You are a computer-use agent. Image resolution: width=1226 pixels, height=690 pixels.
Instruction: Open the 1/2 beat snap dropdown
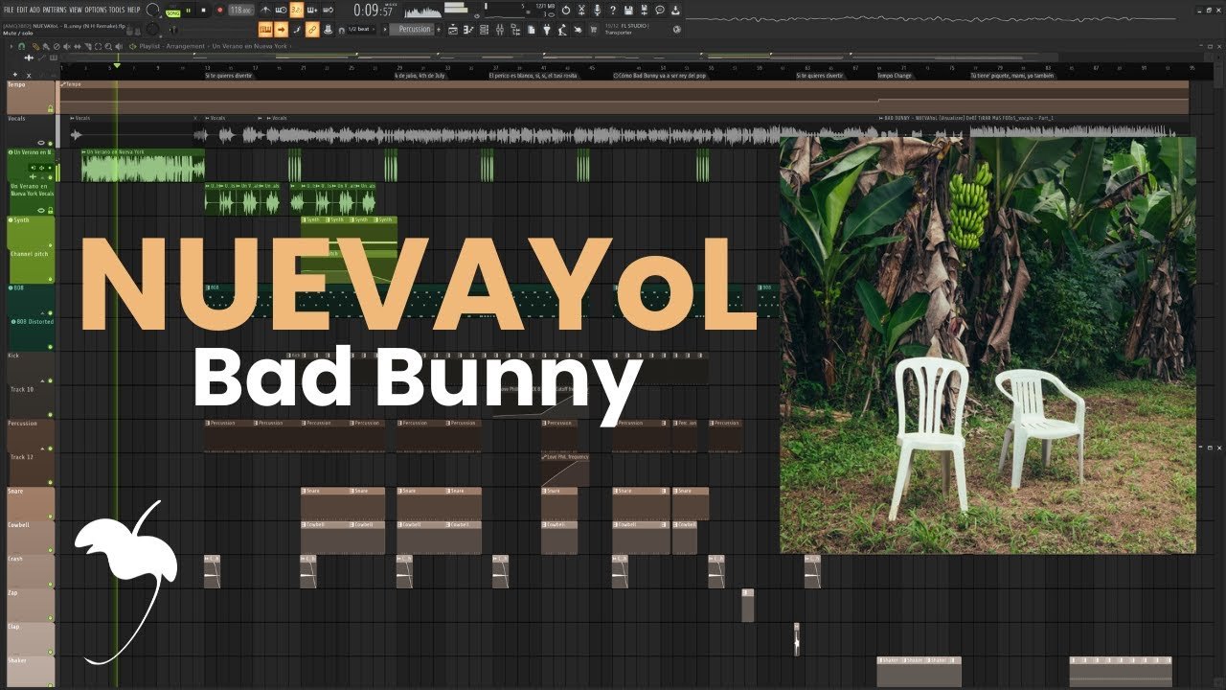(361, 30)
